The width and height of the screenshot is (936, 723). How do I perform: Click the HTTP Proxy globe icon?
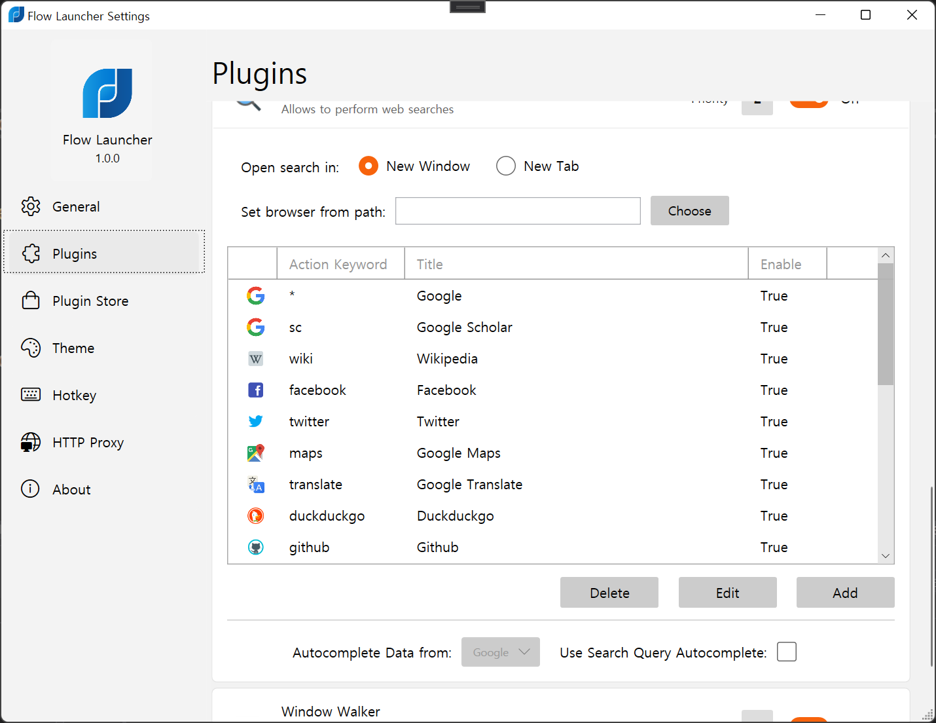[31, 442]
